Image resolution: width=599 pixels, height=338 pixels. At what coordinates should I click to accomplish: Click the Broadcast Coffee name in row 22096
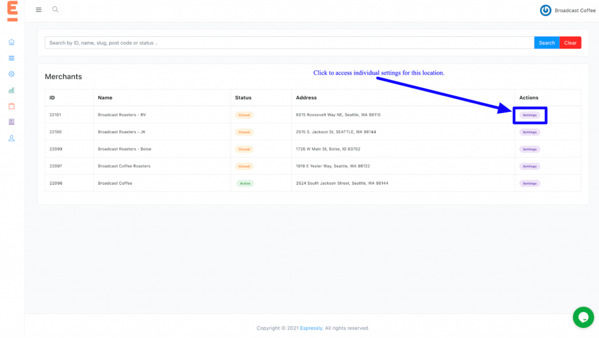(x=115, y=183)
